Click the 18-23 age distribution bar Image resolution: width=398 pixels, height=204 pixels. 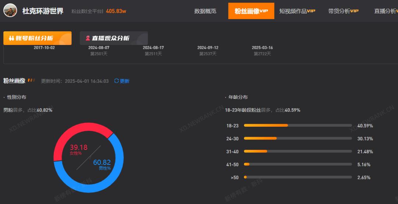pyautogui.click(x=298, y=126)
